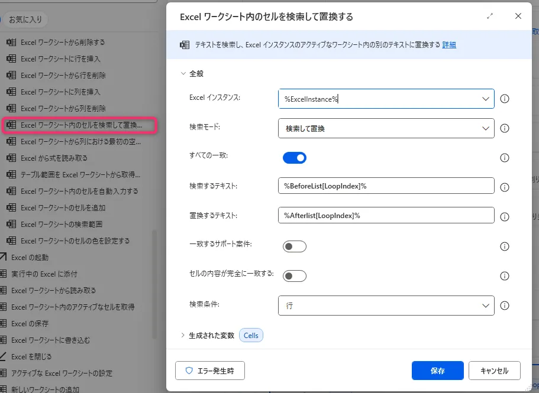Viewport: 539px width, 393px height.
Task: Enable the 一致するサポート案件 toggle
Action: point(295,246)
